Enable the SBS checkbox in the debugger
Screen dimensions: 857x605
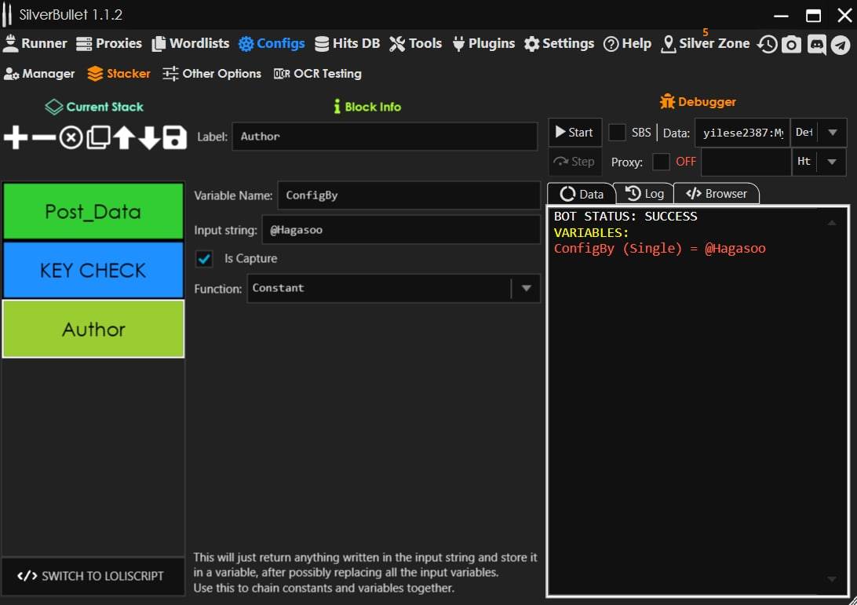(x=618, y=133)
